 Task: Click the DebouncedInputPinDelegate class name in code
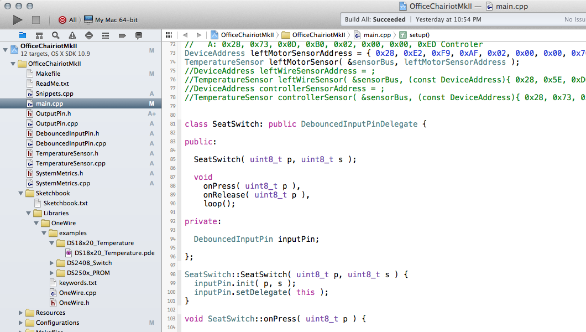point(359,124)
